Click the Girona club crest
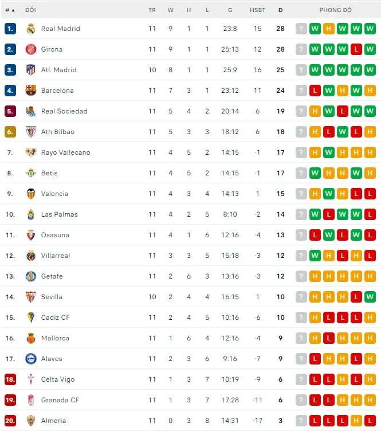The width and height of the screenshot is (381, 435). 31,49
